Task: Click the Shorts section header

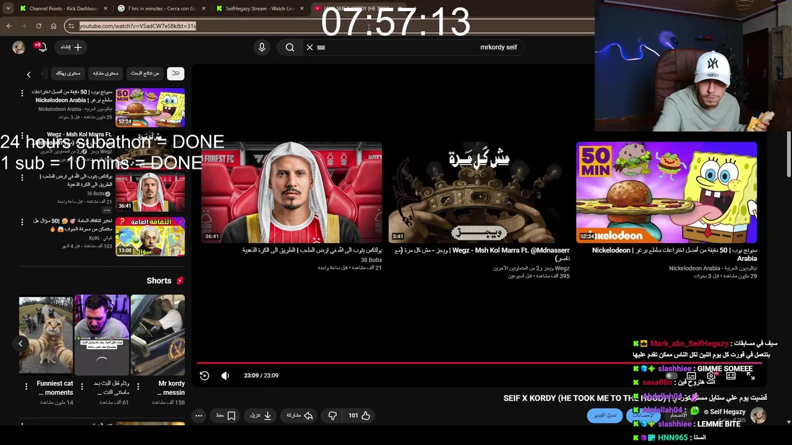Action: coord(165,281)
